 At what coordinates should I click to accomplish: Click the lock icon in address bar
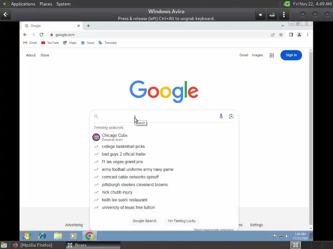51,35
